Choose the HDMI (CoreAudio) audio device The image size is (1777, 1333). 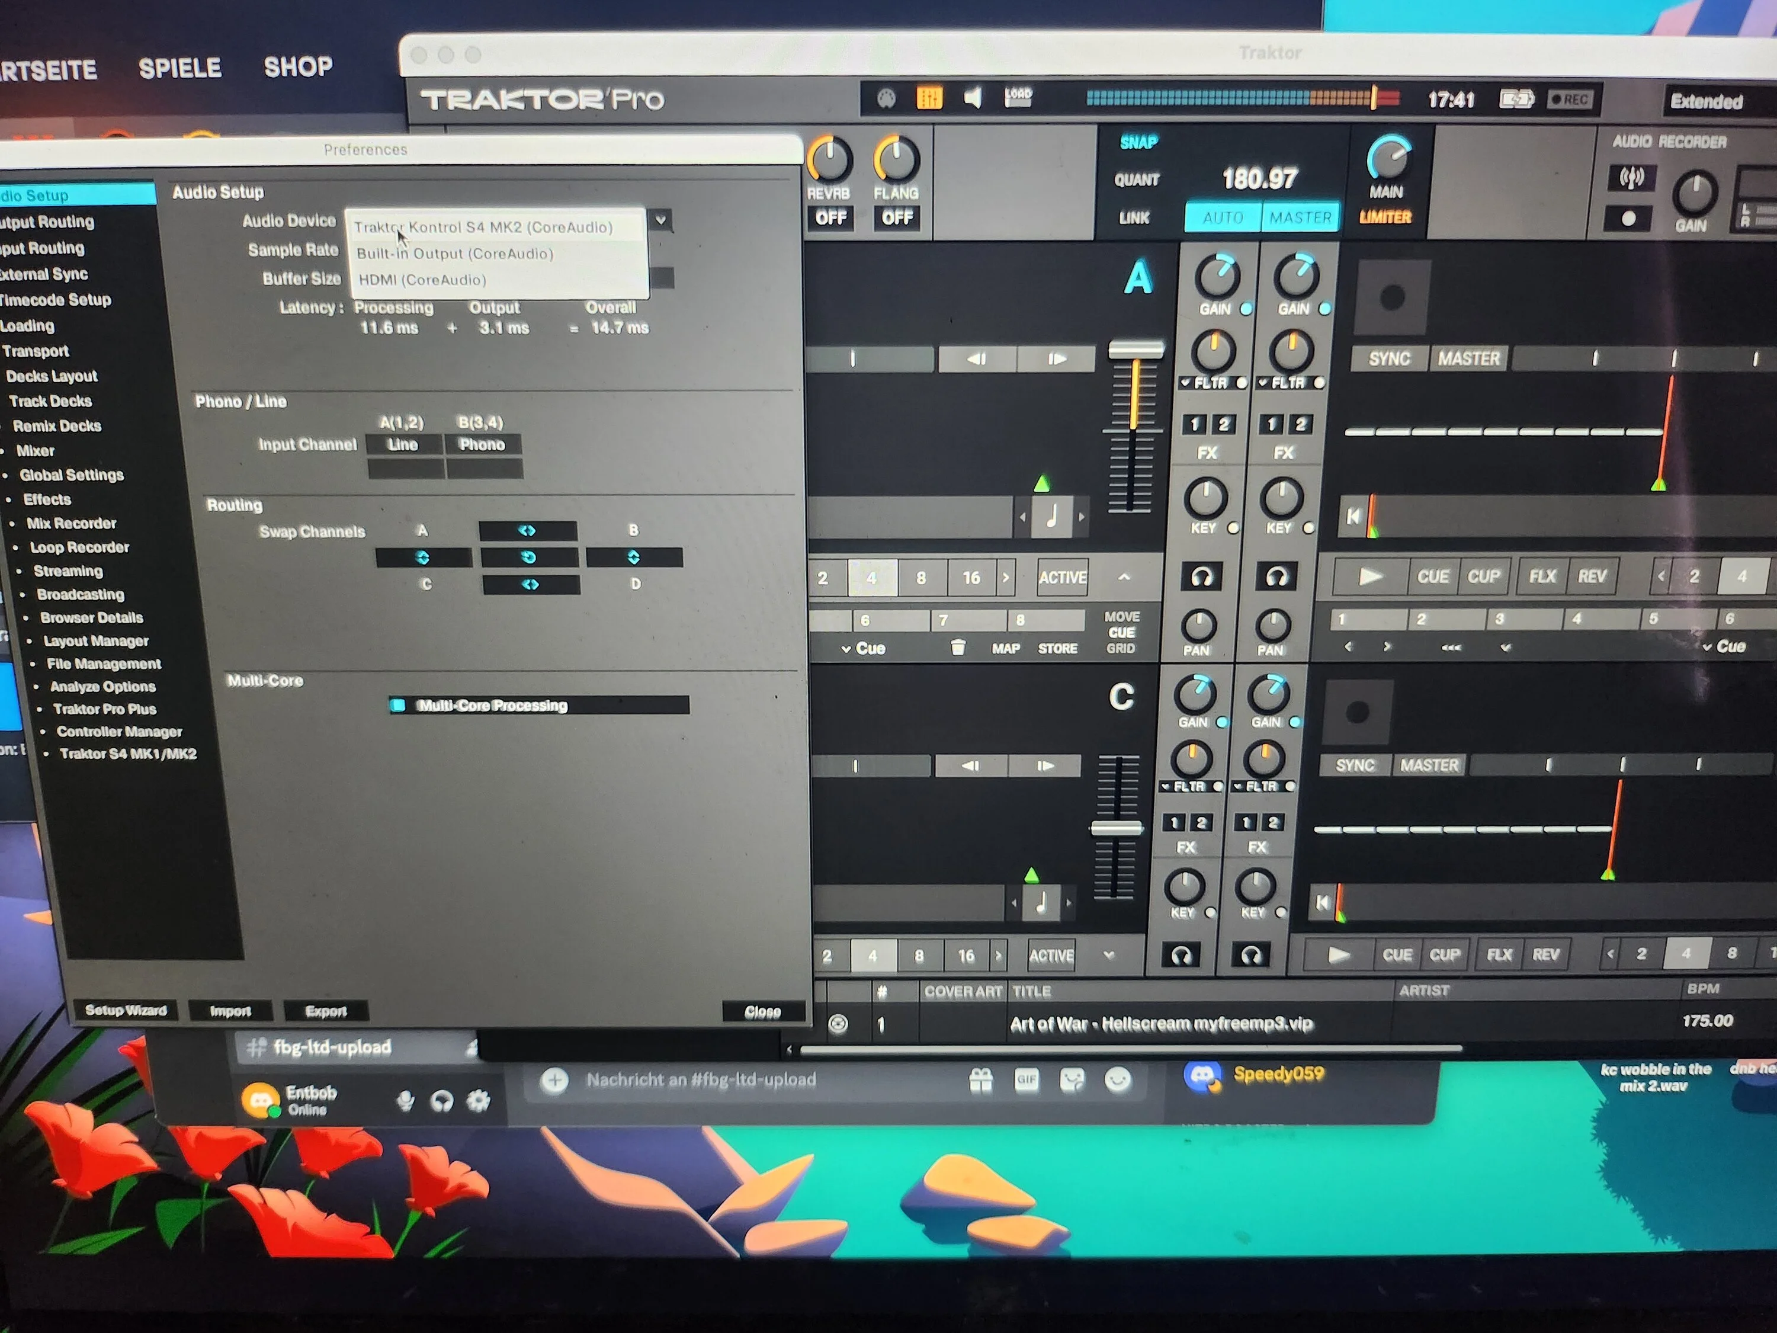click(x=422, y=280)
